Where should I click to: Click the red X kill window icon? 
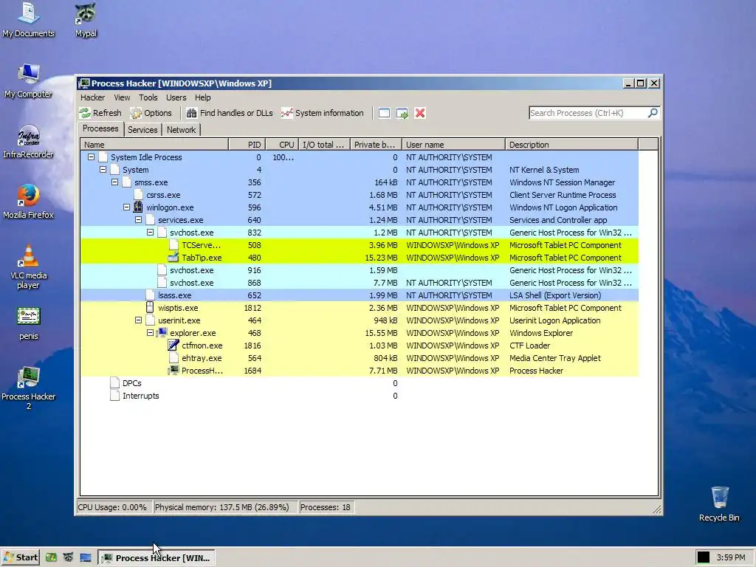[420, 113]
